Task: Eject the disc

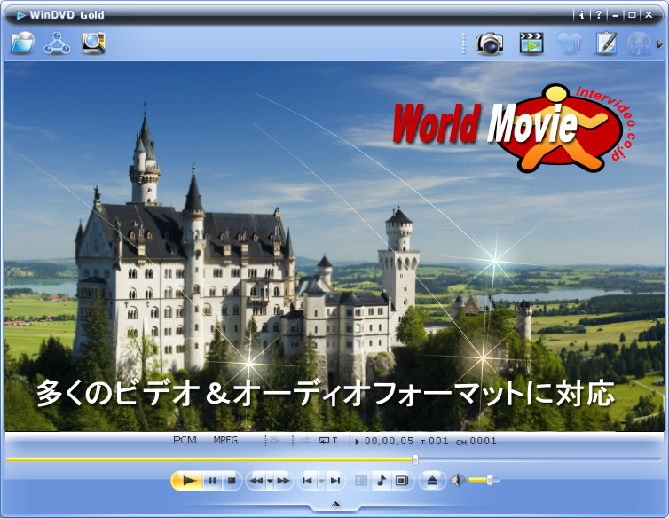Action: (432, 481)
